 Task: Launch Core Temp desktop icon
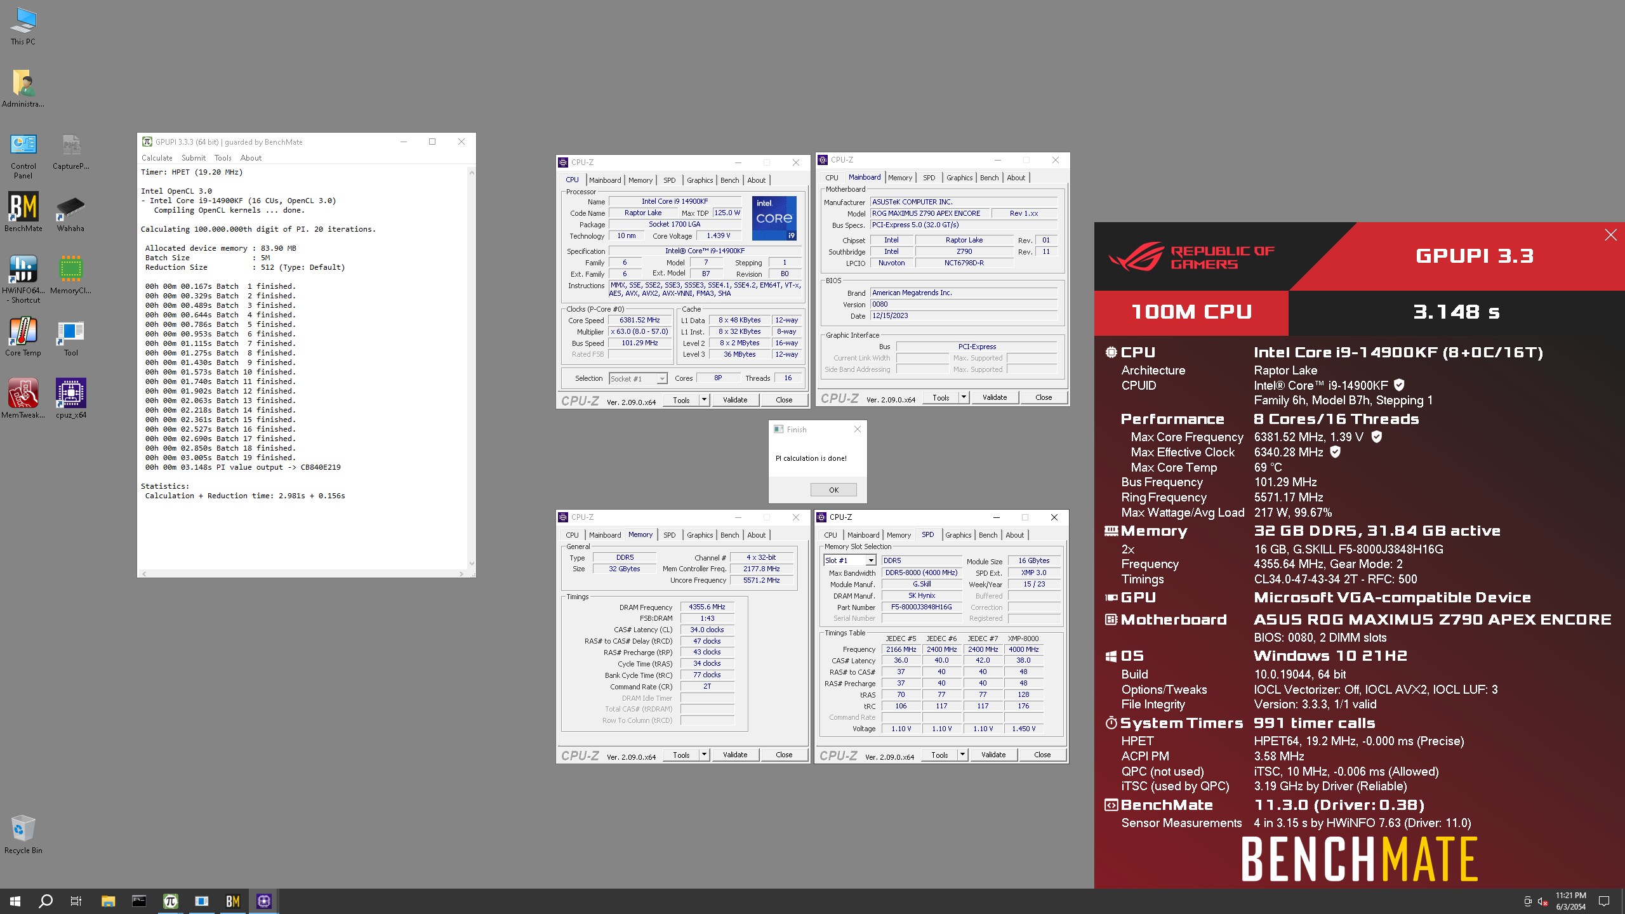tap(23, 337)
